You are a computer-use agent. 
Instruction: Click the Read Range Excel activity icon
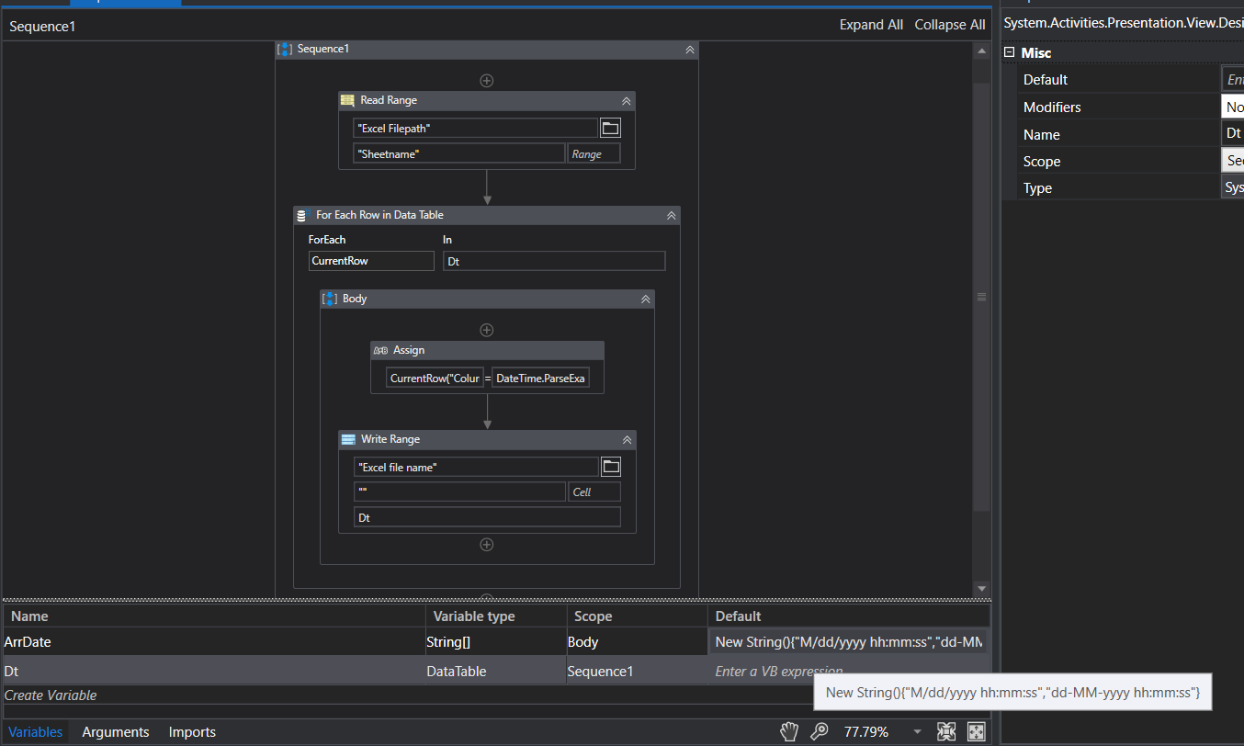346,100
